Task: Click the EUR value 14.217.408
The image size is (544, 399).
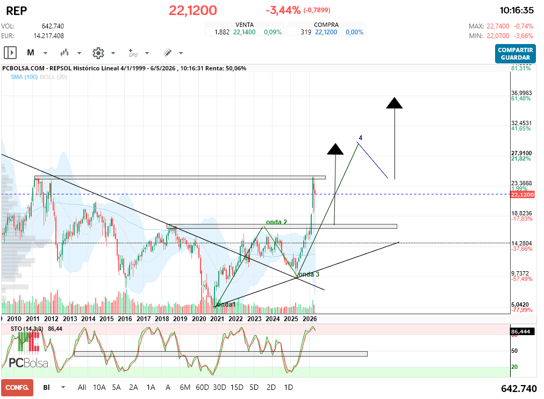Action: 48,36
